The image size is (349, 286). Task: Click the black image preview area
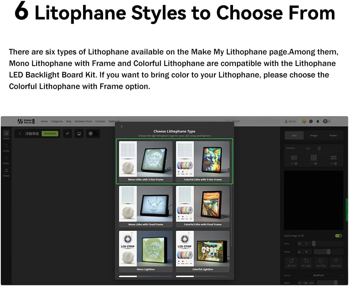click(x=314, y=200)
